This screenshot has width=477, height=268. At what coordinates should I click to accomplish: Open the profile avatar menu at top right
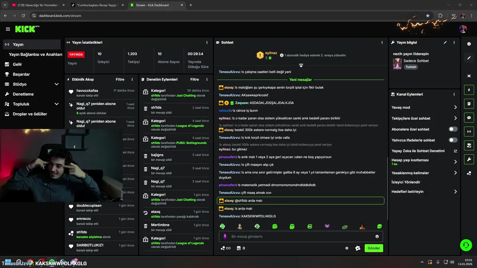(463, 29)
